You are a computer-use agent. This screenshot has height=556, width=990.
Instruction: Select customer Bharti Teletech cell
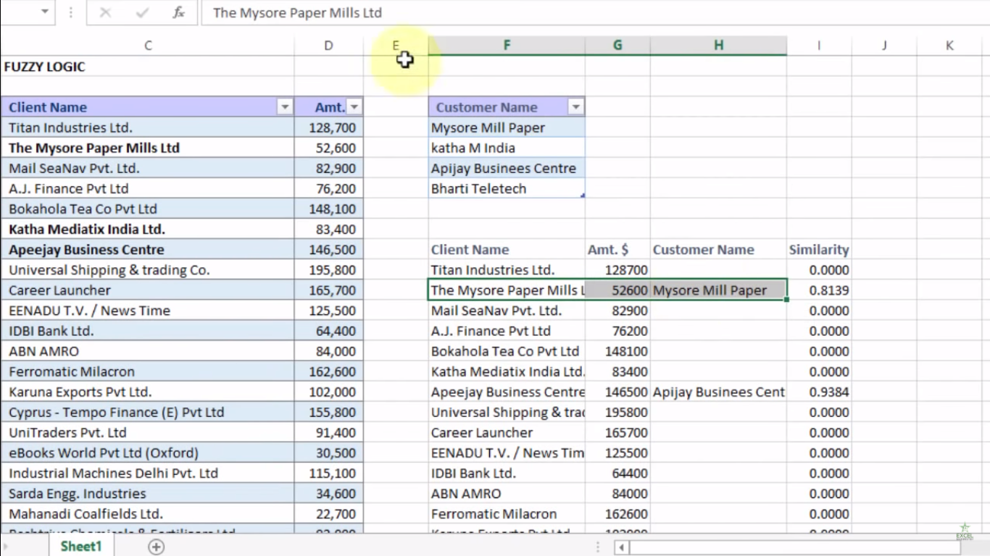(507, 188)
